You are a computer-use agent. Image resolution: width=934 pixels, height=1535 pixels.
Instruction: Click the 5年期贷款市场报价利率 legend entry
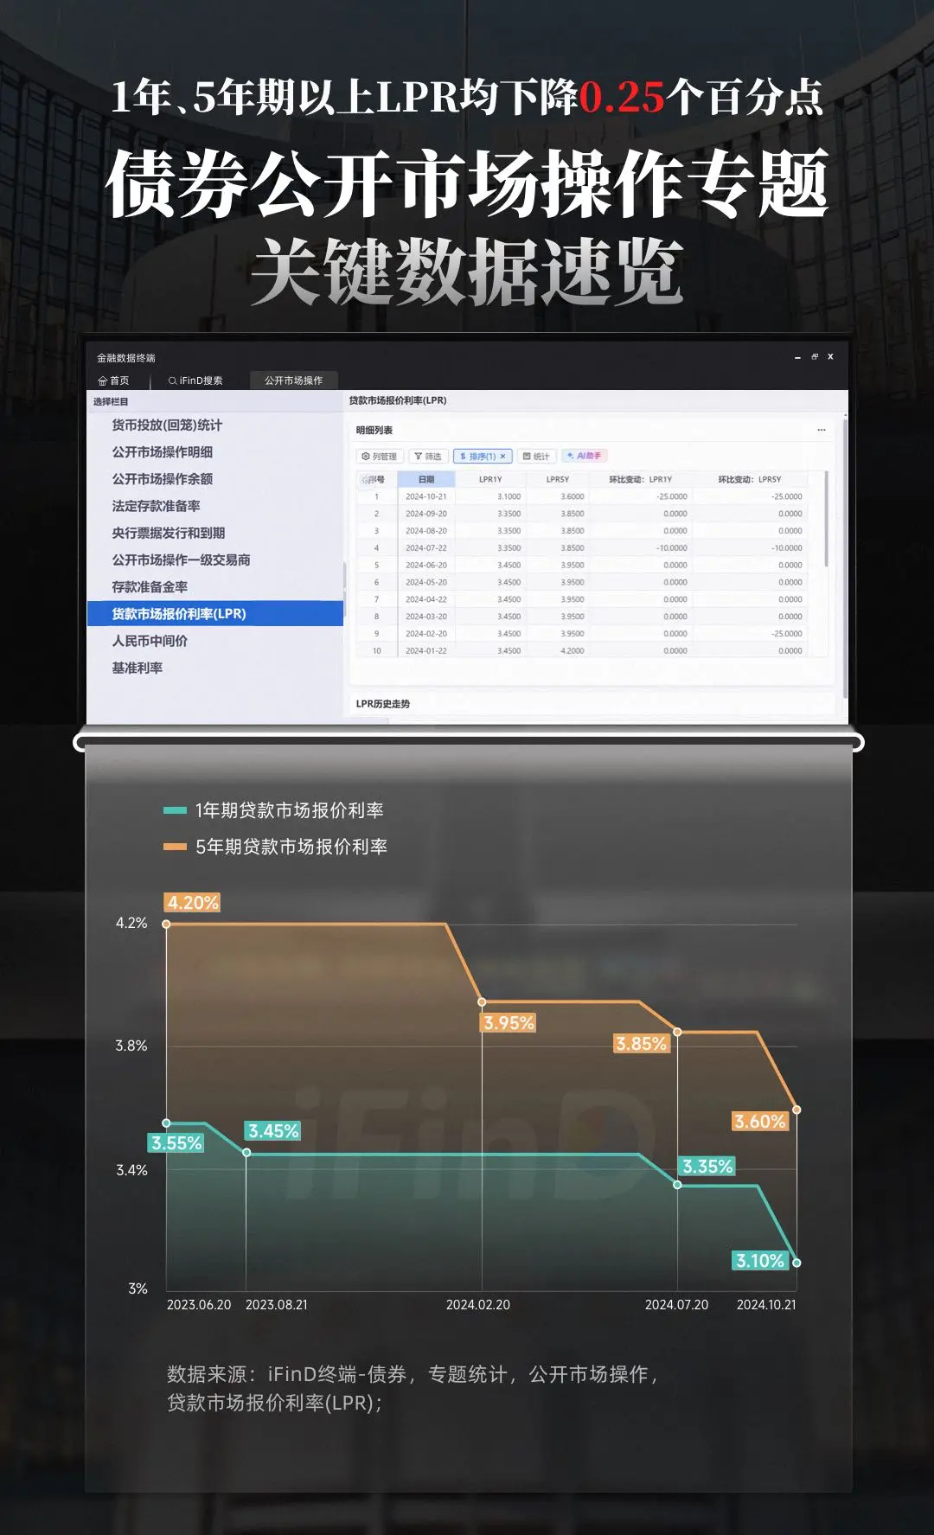coord(275,847)
